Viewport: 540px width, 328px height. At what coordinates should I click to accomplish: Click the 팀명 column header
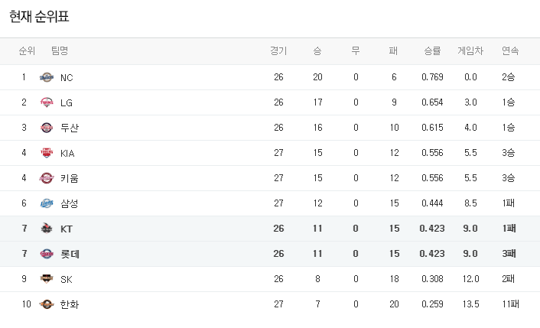tap(60, 51)
